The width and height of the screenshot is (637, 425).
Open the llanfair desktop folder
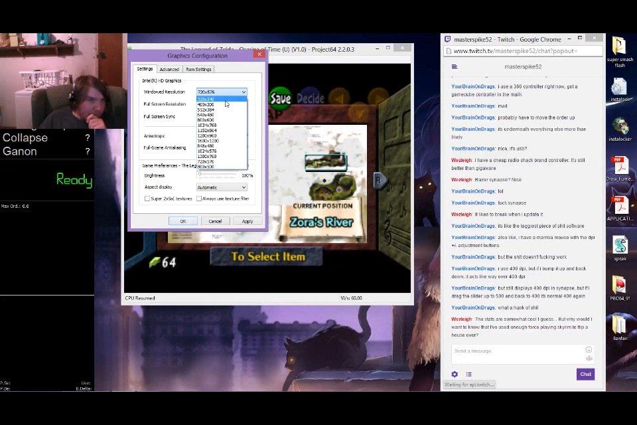(x=620, y=328)
